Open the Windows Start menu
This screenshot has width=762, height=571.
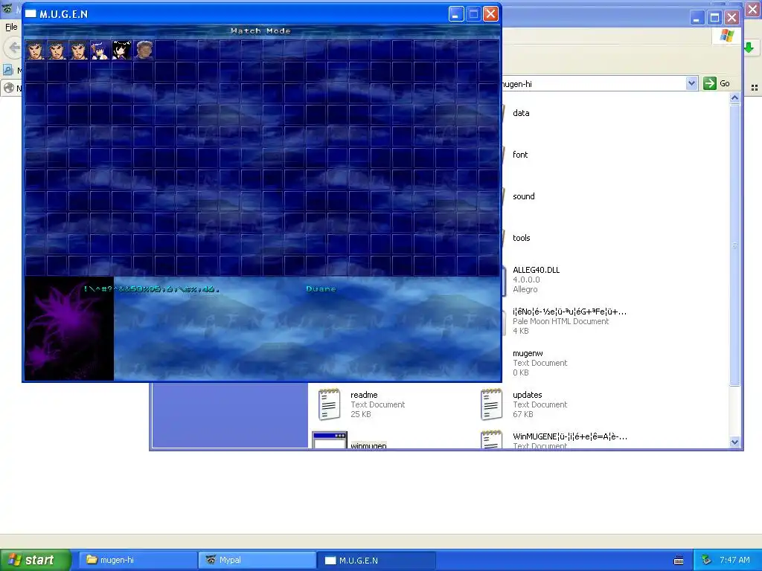pyautogui.click(x=36, y=560)
